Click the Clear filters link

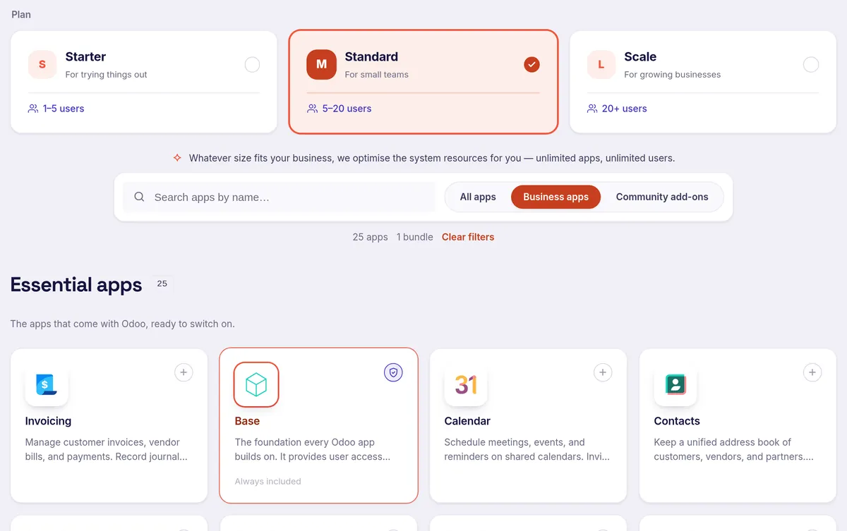(468, 237)
